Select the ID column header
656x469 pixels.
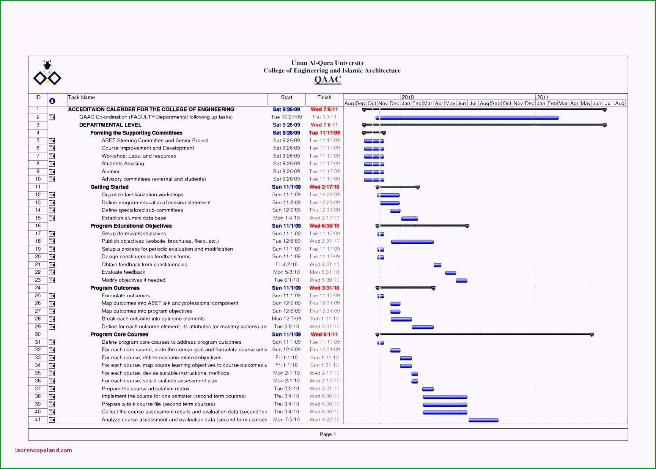(38, 98)
